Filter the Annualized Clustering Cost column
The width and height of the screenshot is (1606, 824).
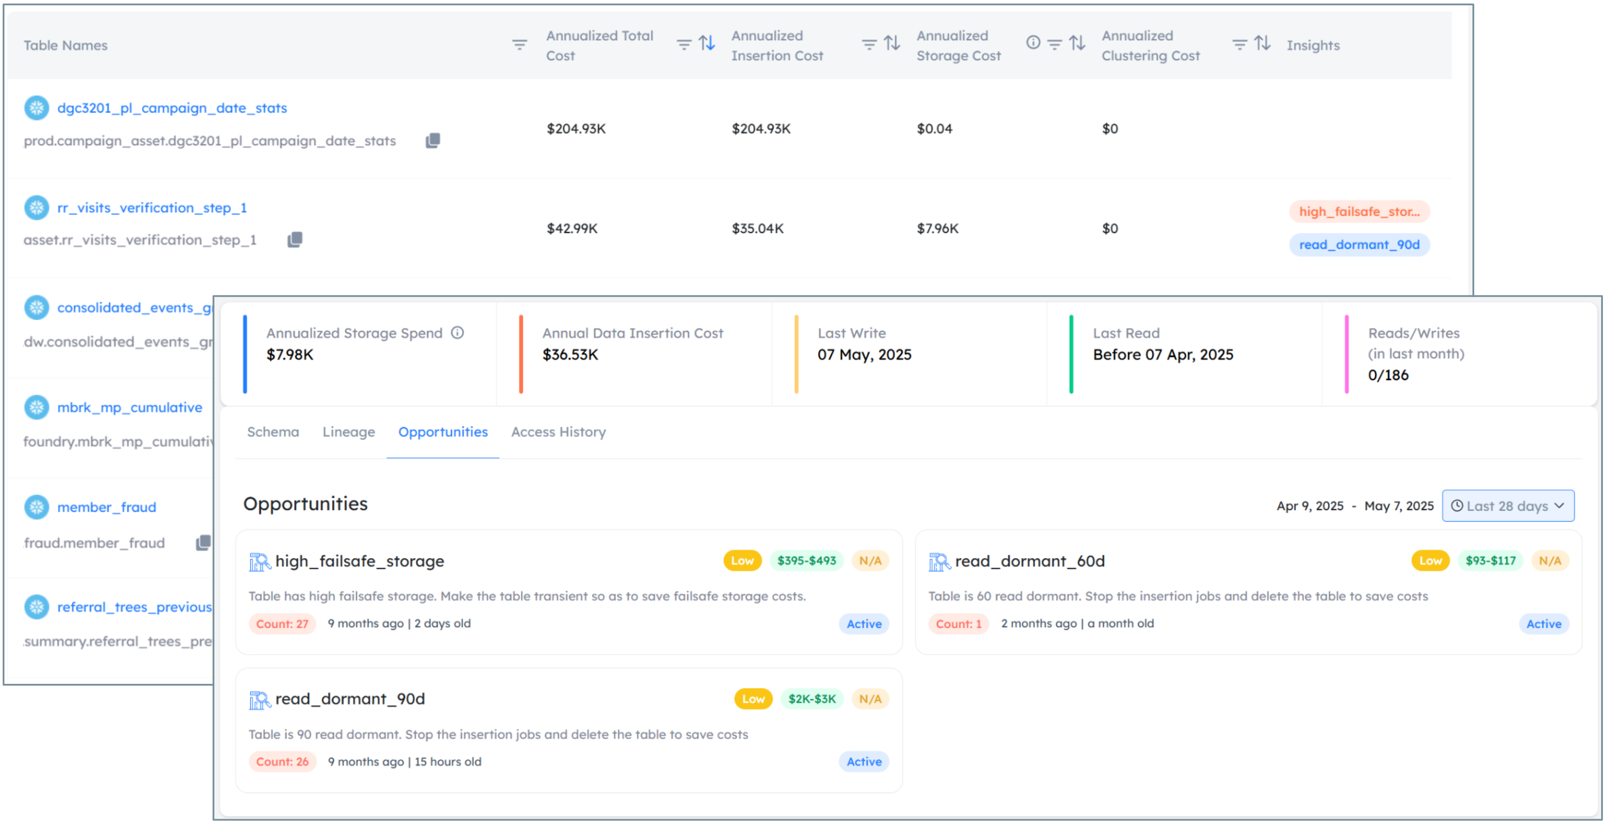point(1239,45)
